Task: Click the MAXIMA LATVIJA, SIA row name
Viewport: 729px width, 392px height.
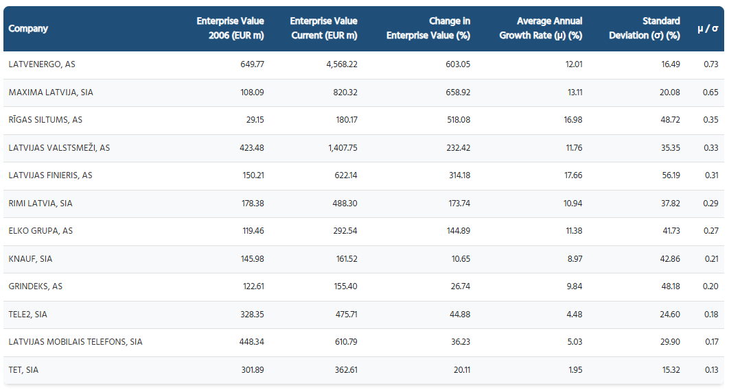Action: (51, 93)
